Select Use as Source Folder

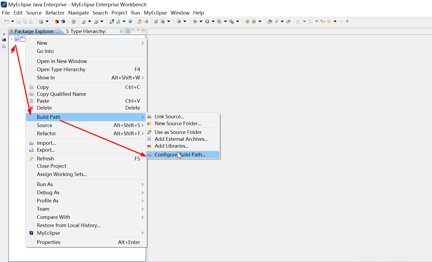183,132
